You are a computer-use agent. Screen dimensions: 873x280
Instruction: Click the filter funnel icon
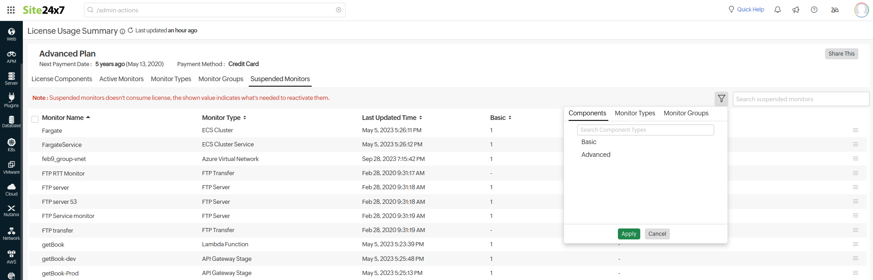click(721, 99)
